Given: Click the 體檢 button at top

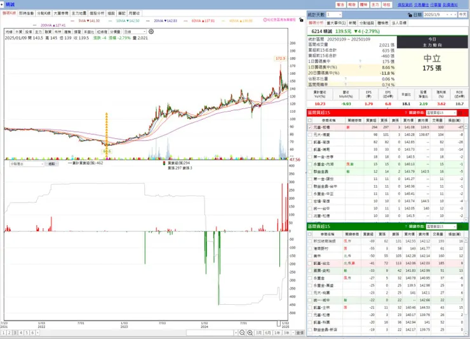Looking at the screenshot, I should 363,5.
